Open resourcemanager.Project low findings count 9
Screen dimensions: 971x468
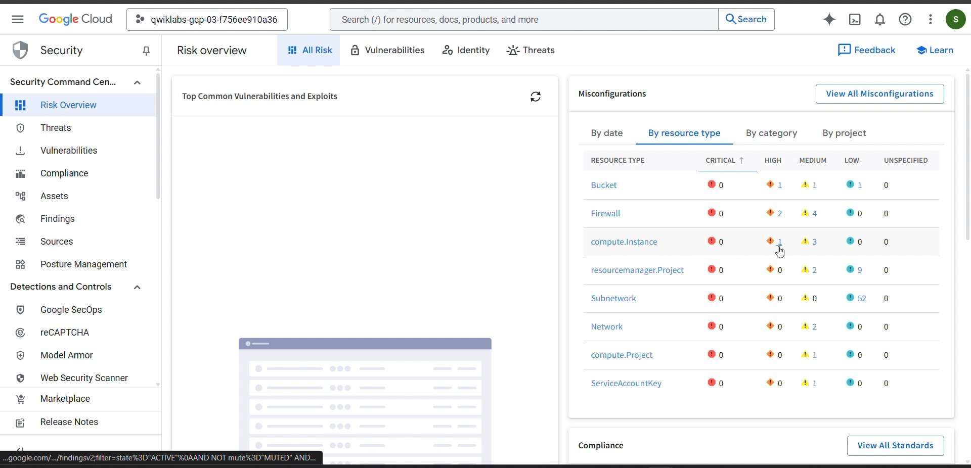[860, 270]
